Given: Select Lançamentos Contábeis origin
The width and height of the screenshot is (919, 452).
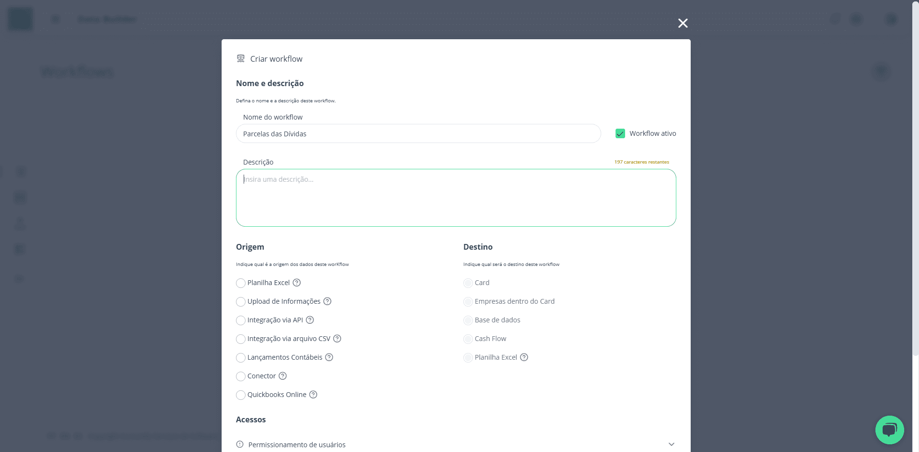Looking at the screenshot, I should point(241,358).
